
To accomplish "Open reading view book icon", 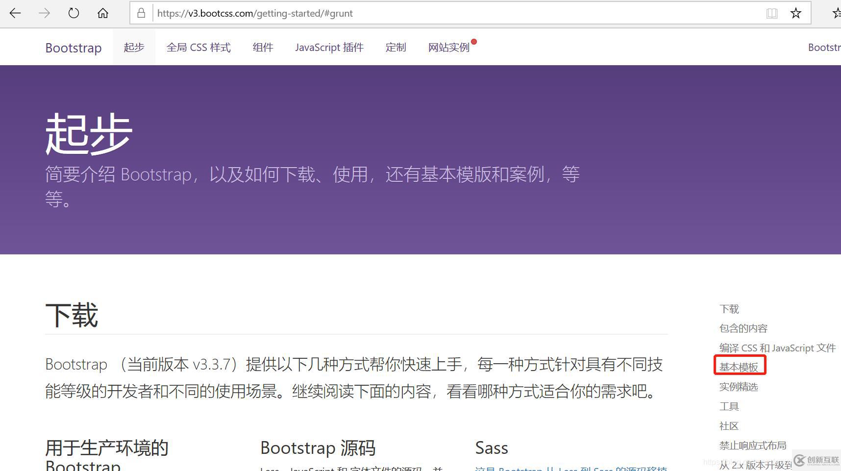I will pyautogui.click(x=772, y=13).
